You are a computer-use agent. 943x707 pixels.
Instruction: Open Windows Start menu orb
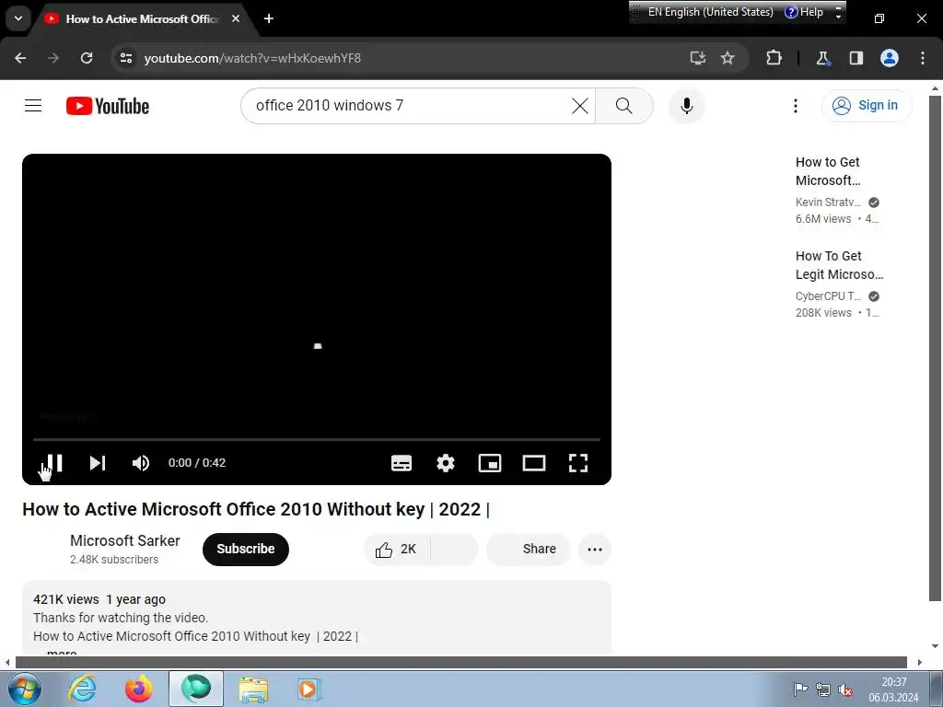coord(25,689)
